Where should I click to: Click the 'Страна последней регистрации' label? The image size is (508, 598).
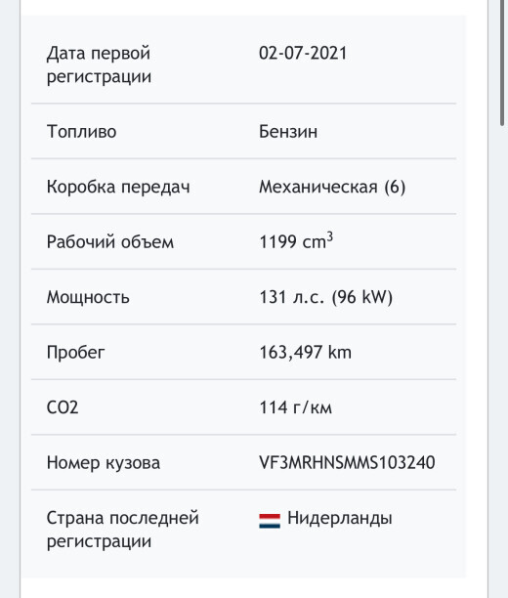click(x=123, y=530)
